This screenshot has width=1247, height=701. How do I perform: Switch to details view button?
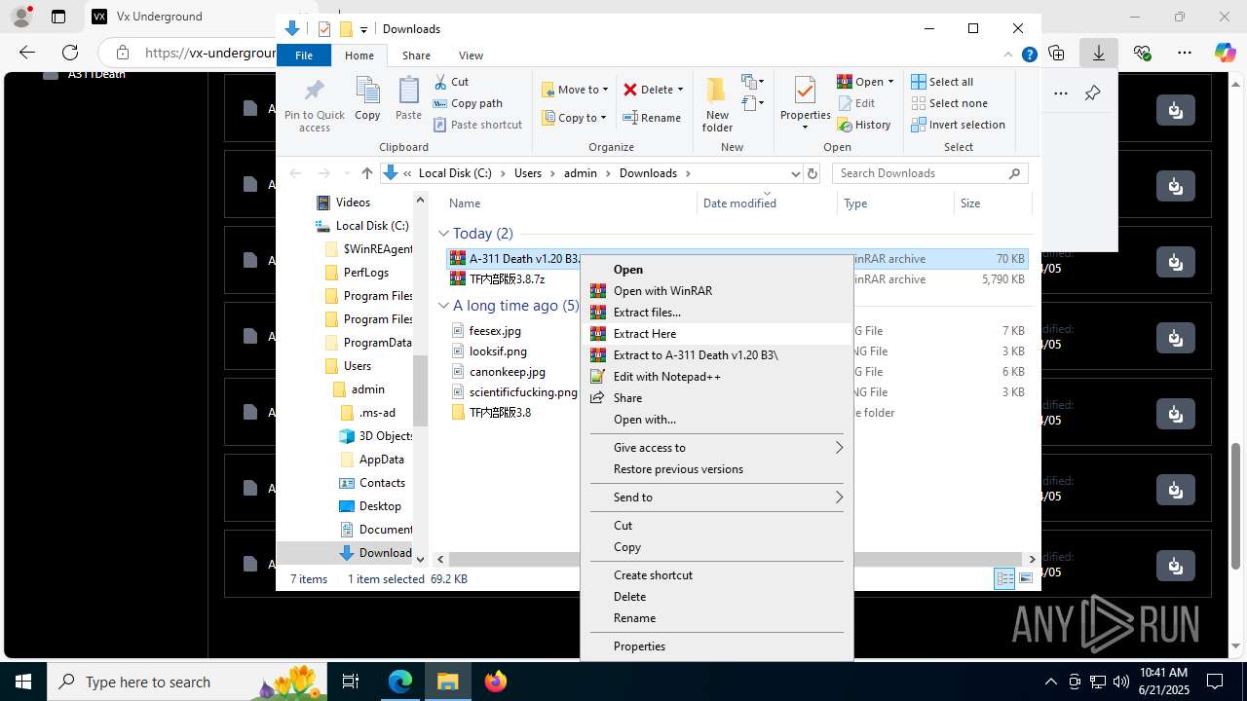[1004, 579]
